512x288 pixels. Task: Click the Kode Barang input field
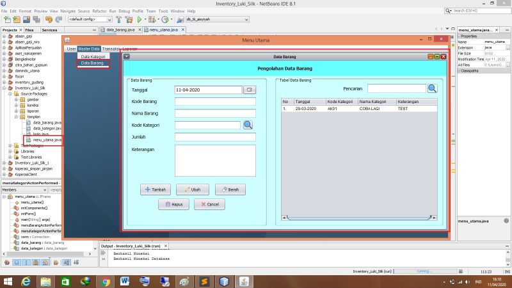215,102
